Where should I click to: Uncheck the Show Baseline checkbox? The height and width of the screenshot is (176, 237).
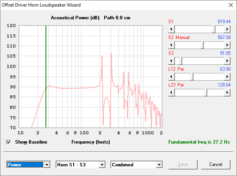(8, 142)
